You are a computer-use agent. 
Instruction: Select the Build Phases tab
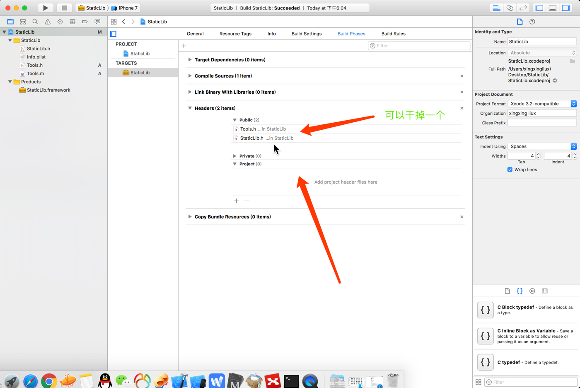tap(351, 34)
